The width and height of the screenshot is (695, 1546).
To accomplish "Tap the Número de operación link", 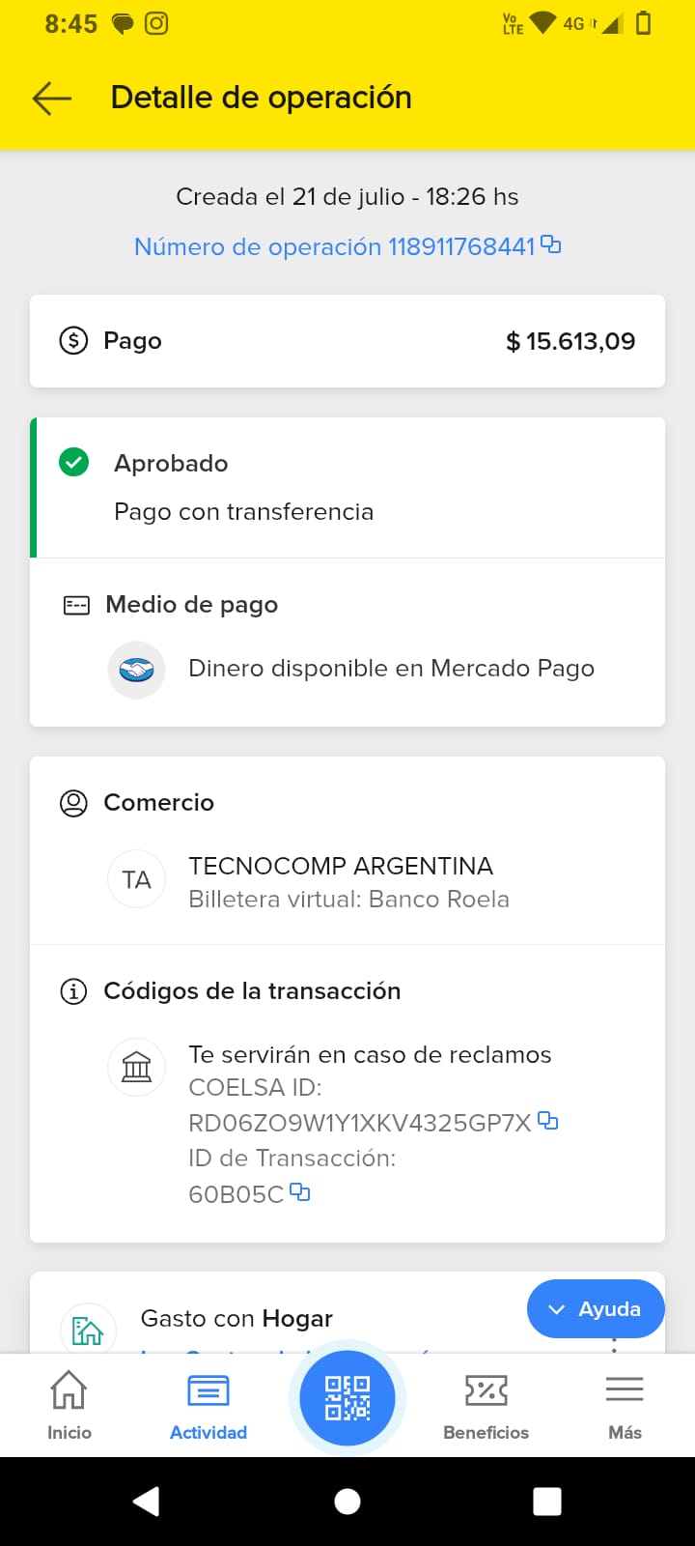I will click(334, 247).
